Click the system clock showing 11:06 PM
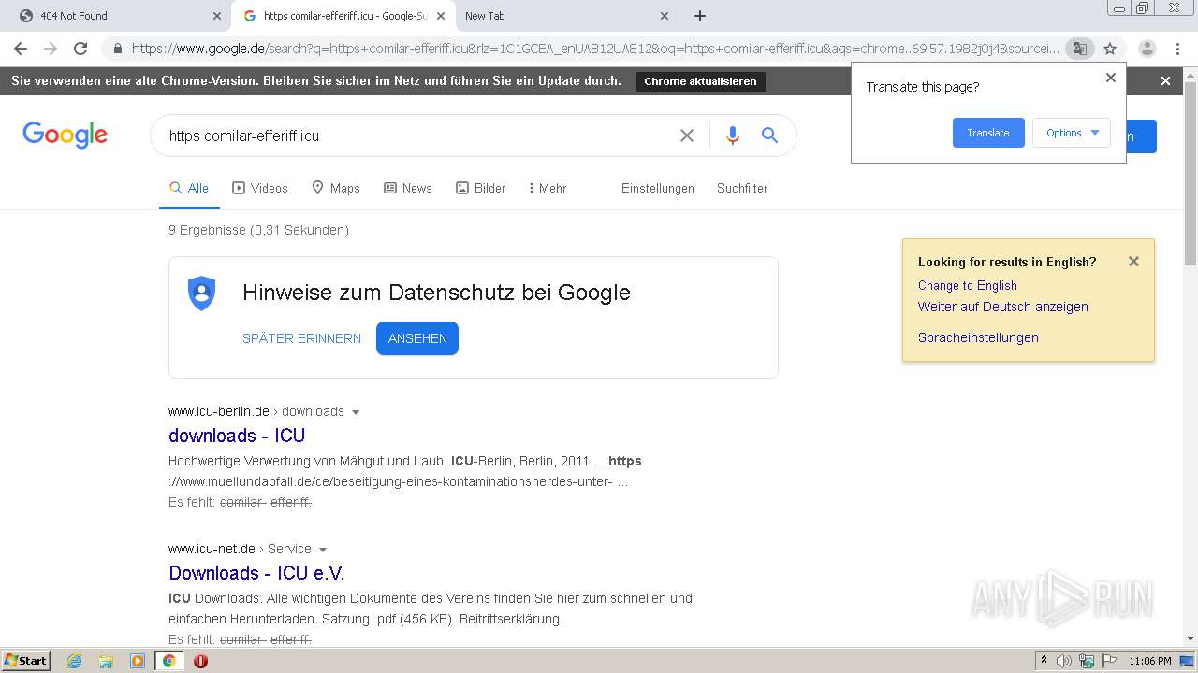1198x673 pixels. pyautogui.click(x=1150, y=661)
